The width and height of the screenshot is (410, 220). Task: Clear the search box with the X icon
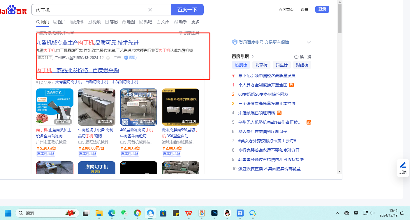pyautogui.click(x=150, y=10)
